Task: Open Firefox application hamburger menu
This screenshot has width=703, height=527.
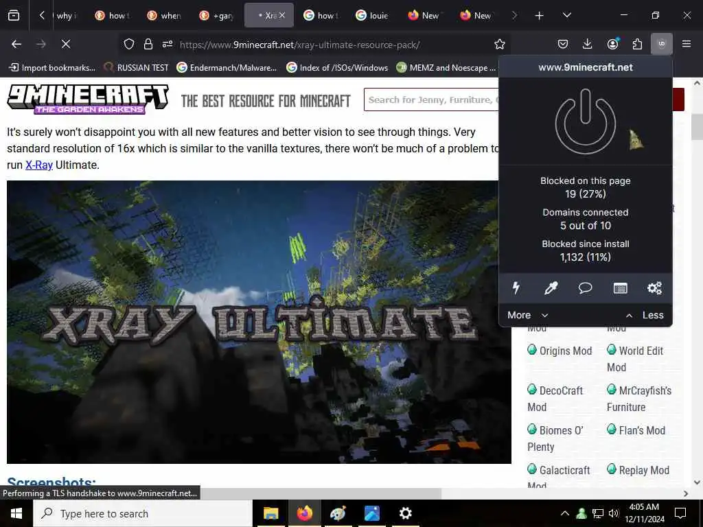Action: coord(687,44)
